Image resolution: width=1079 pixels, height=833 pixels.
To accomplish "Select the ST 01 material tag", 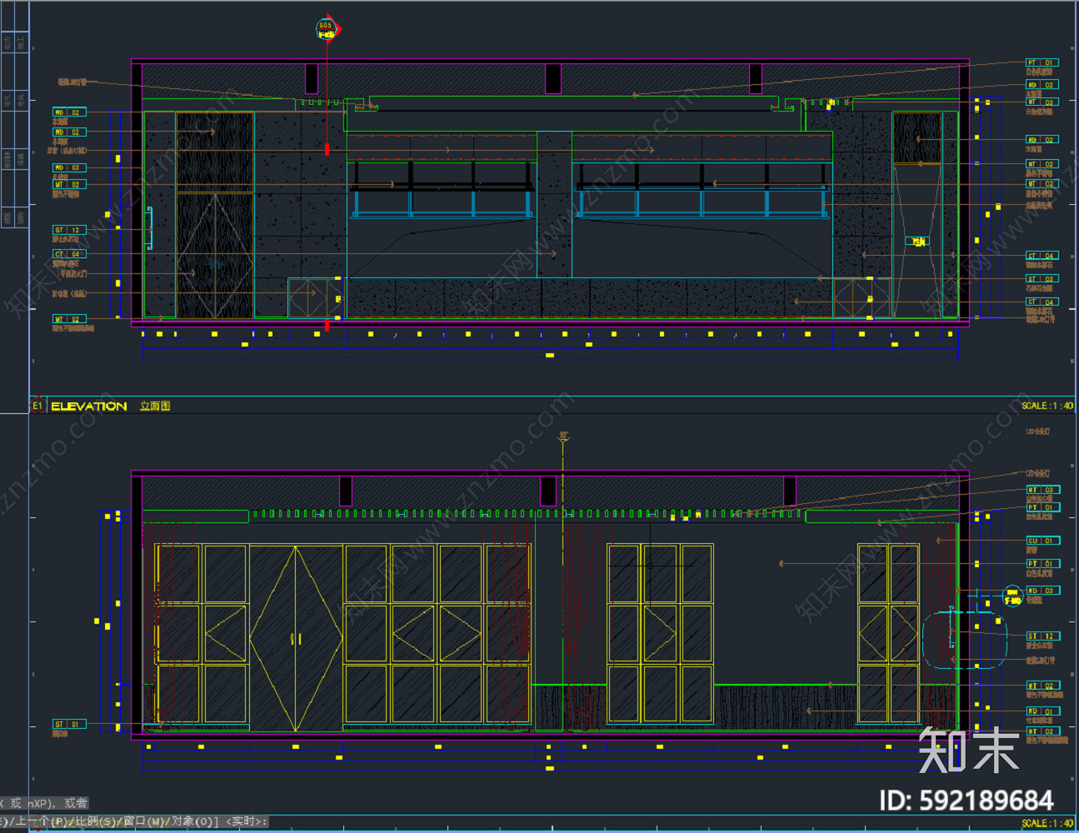I will [68, 724].
